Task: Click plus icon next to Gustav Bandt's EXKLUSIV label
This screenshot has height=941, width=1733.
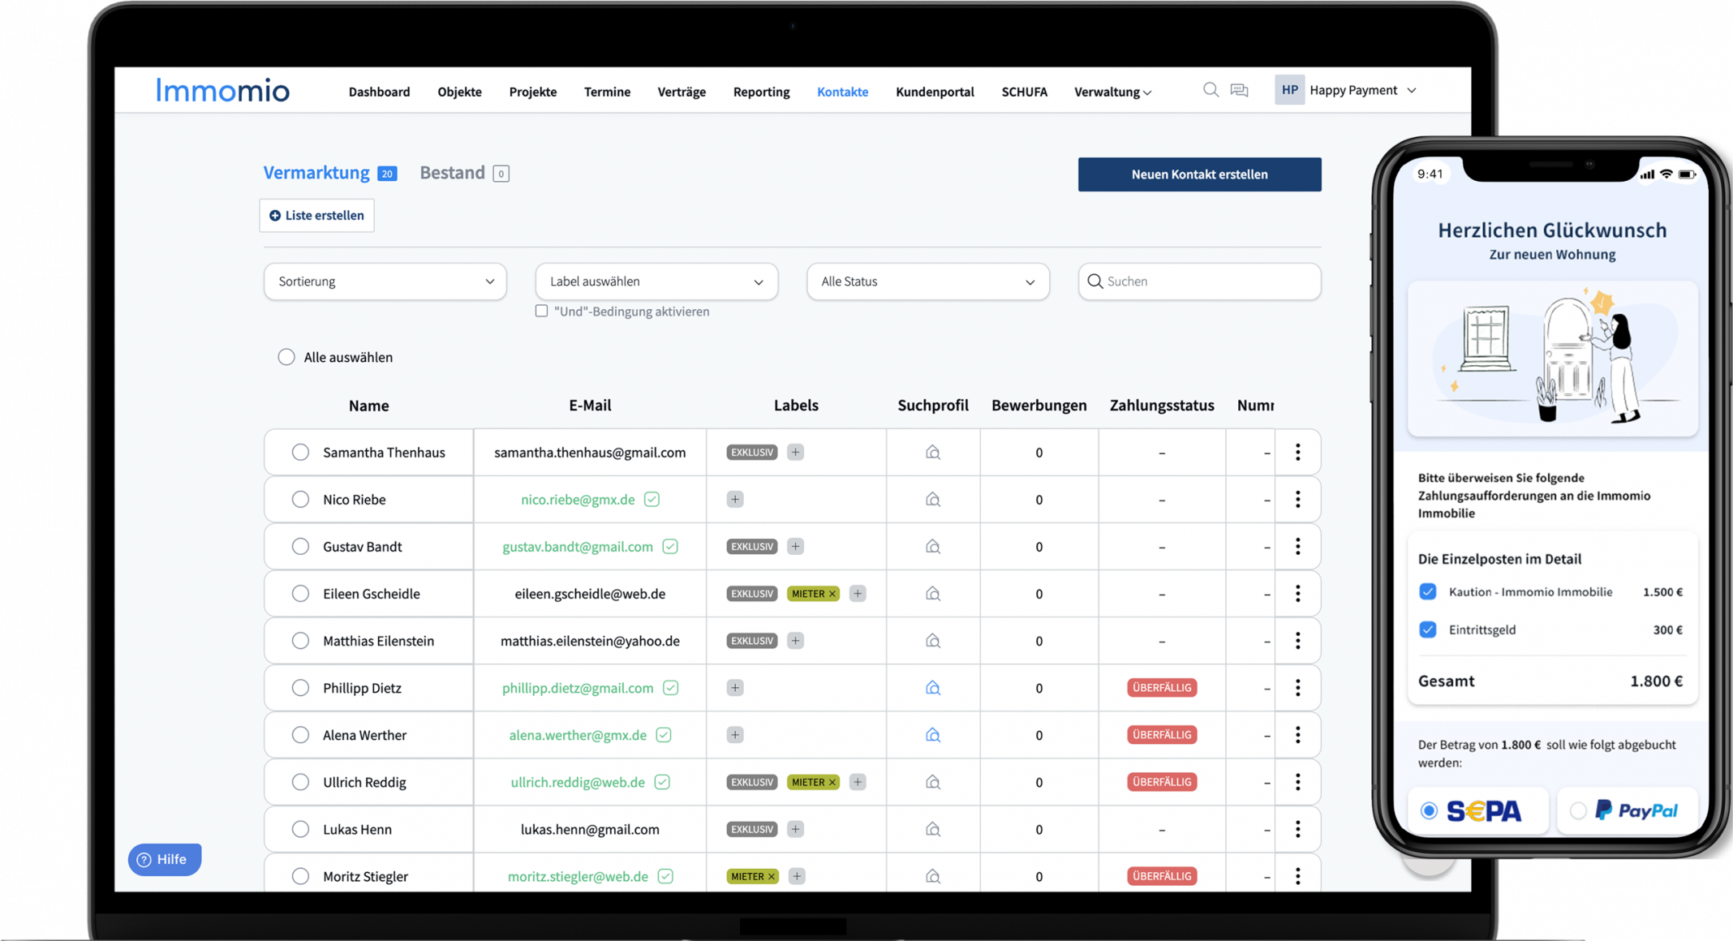Action: click(795, 547)
